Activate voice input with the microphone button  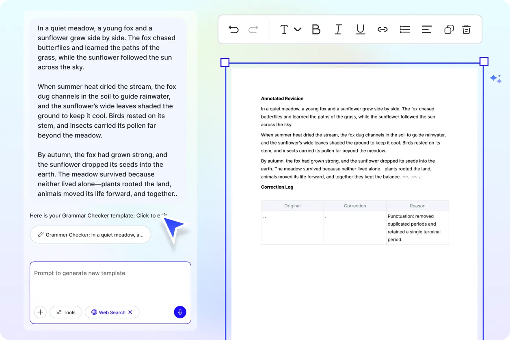[x=180, y=312]
